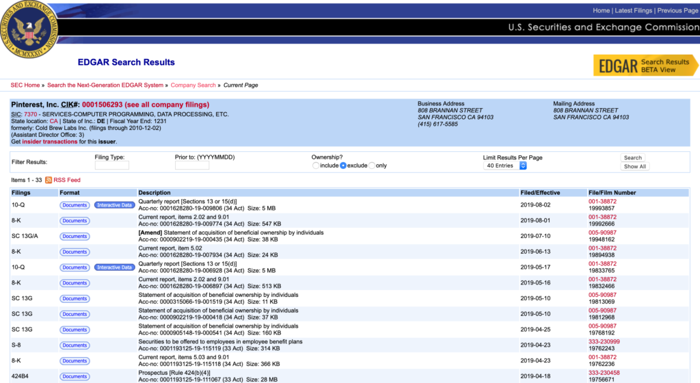Viewport: 700px width, 383px height.
Task: Open CIK 0001506293 see all company filings
Action: 146,105
